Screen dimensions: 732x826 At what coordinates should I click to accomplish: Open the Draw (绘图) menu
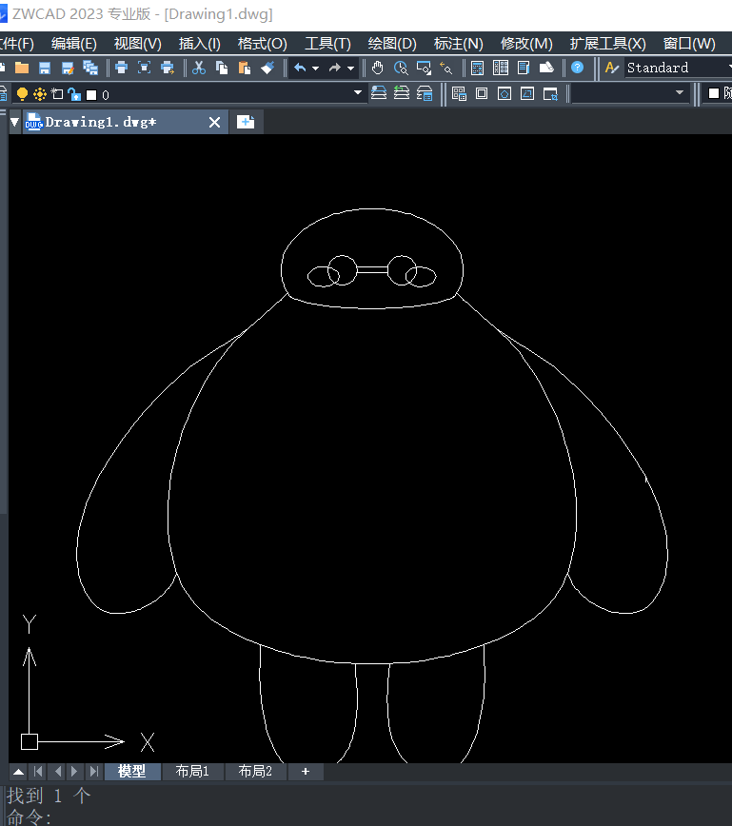[392, 43]
